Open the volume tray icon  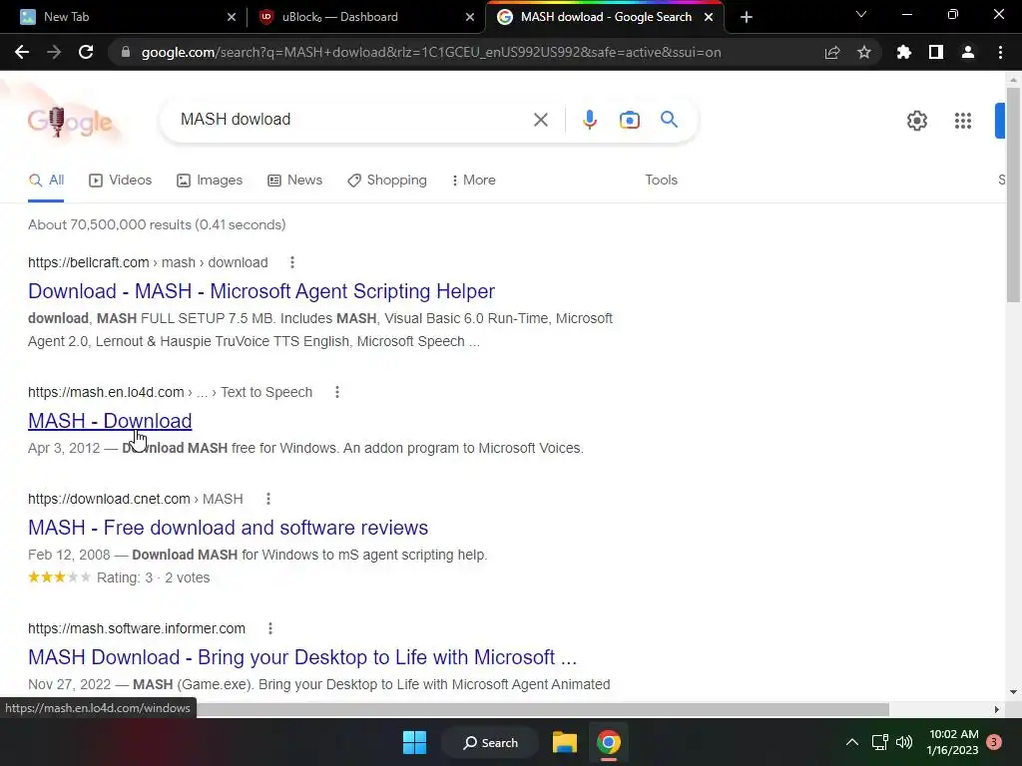point(904,742)
